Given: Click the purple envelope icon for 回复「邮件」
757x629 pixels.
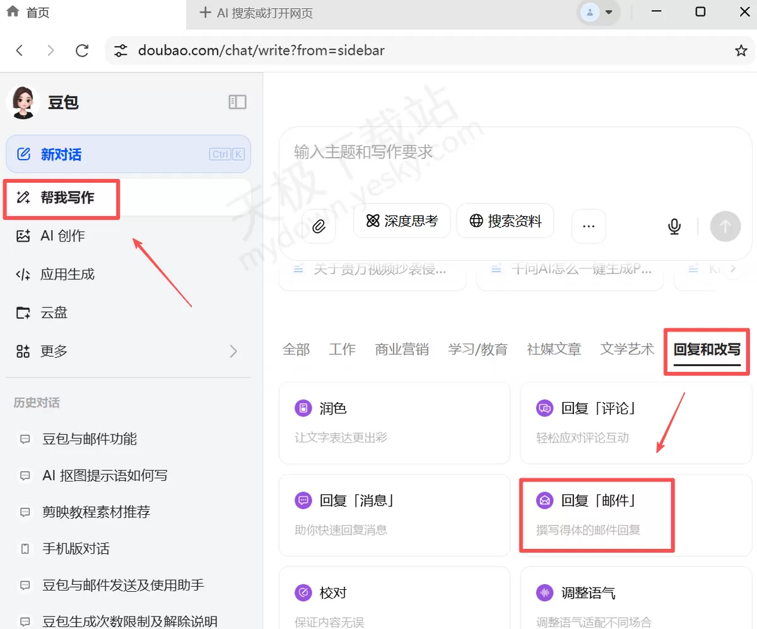Looking at the screenshot, I should coord(544,501).
